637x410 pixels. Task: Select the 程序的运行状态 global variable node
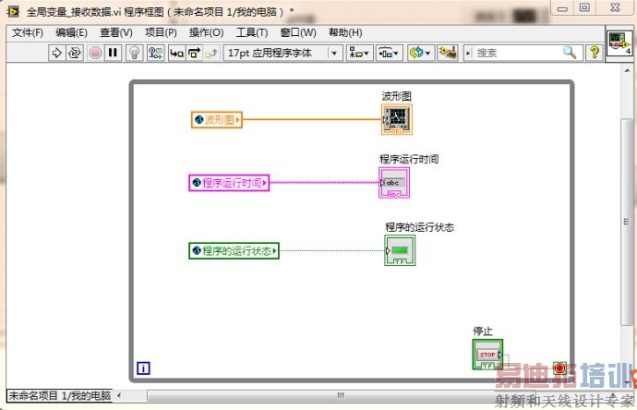click(234, 251)
